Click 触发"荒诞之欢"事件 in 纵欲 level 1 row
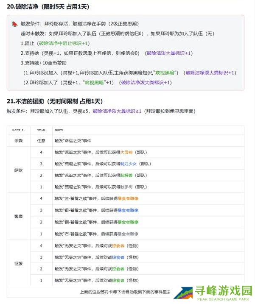 point(73,187)
